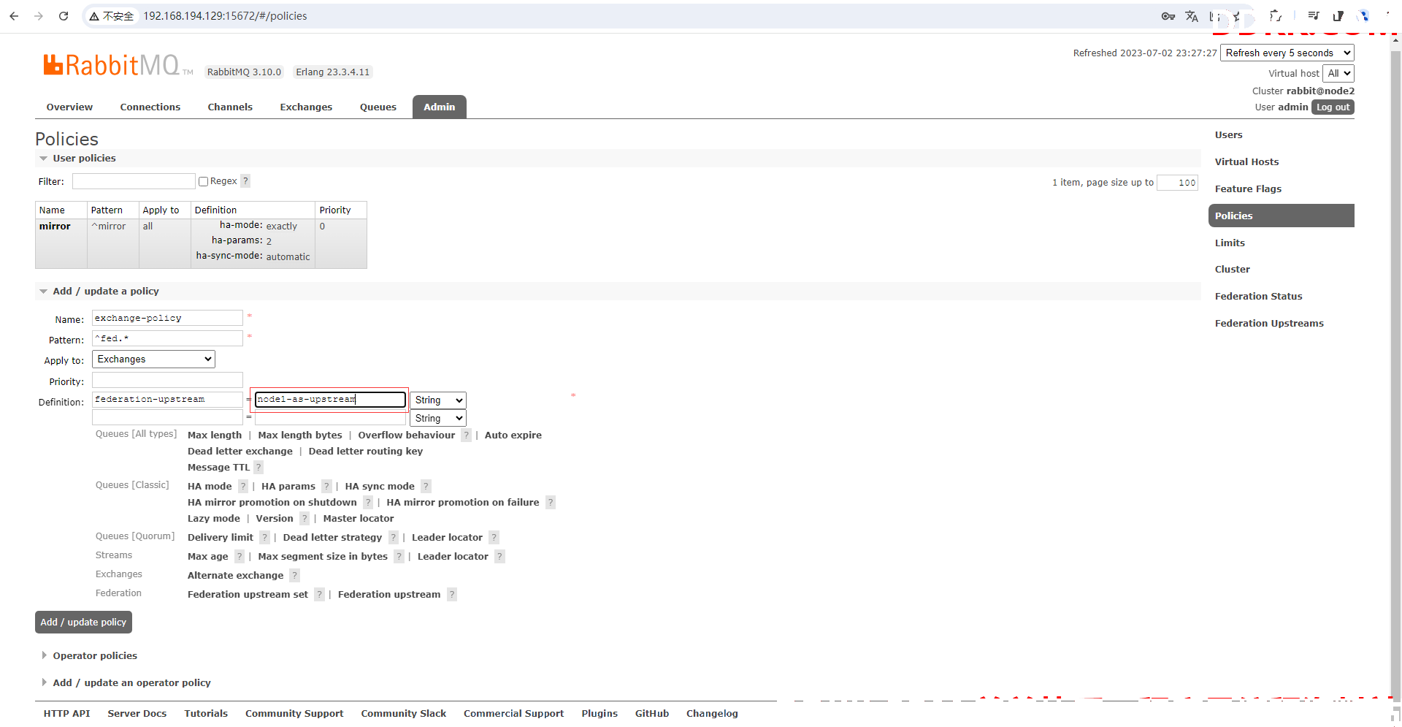Screen dimensions: 1402x727
Task: Switch to the Exchanges tab
Action: [306, 107]
